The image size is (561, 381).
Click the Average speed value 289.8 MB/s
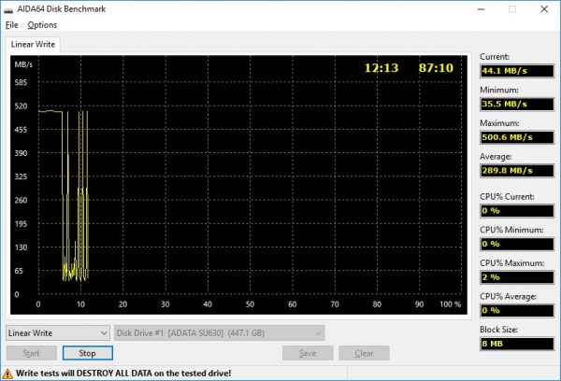point(517,171)
